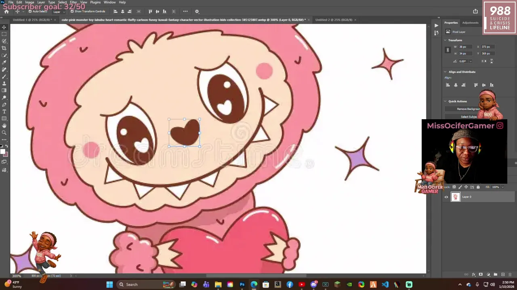Open the History panel icon
The height and width of the screenshot is (290, 517).
[x=436, y=33]
